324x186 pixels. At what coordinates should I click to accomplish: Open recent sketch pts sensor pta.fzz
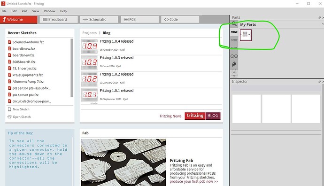pos(25,95)
